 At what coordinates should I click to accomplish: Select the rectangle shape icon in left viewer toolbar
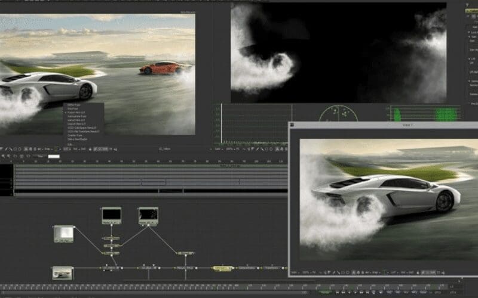[x=16, y=150]
